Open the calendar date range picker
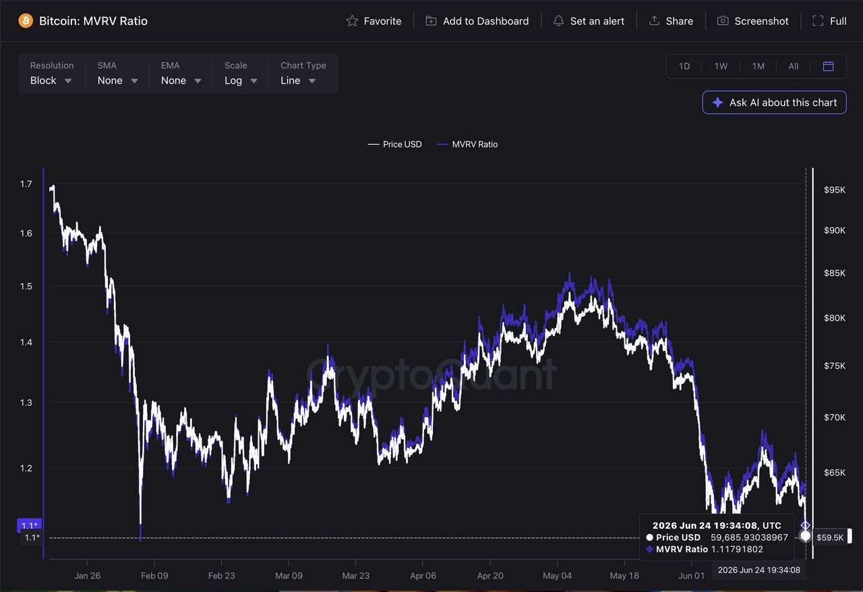Screen dimensions: 863x592 pos(829,66)
